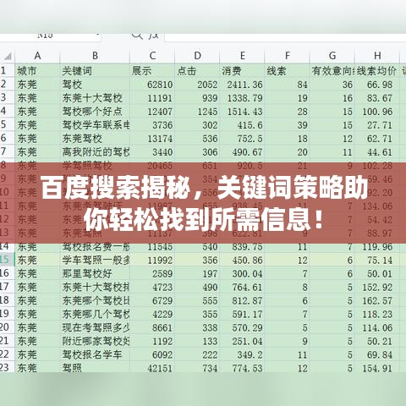Viewport: 406px width, 406px height.
Task: Click cell containing 42151 in row 23
Action: [x=152, y=368]
